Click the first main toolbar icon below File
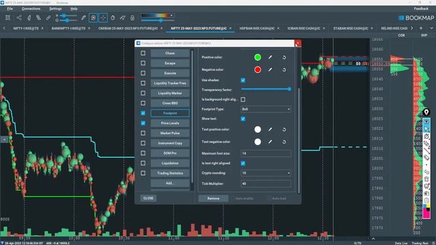The image size is (436, 245). pos(7,18)
